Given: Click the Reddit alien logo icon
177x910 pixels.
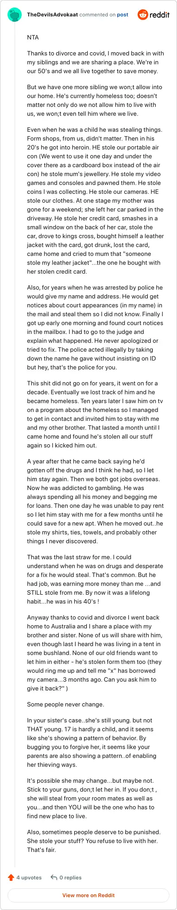Looking at the screenshot, I should tap(143, 15).
